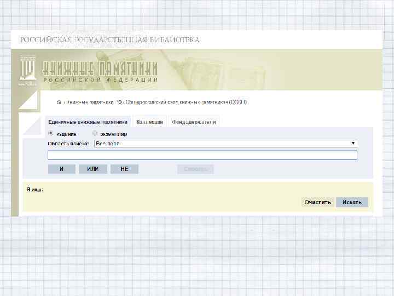Screen dimensions: 394x296
Task: Click the Russian State Library logo icon
Action: click(x=28, y=71)
